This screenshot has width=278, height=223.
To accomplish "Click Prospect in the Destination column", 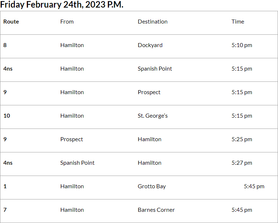I will click(149, 92).
